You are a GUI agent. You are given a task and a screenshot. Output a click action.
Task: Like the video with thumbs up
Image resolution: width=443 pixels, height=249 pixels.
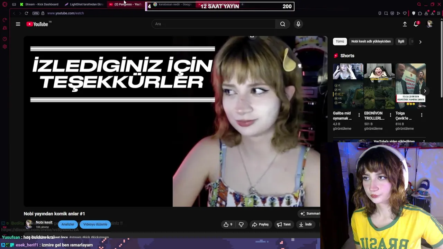(x=228, y=224)
